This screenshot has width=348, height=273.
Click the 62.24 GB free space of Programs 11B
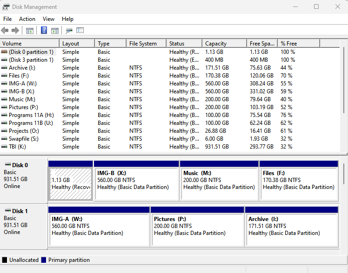260,123
